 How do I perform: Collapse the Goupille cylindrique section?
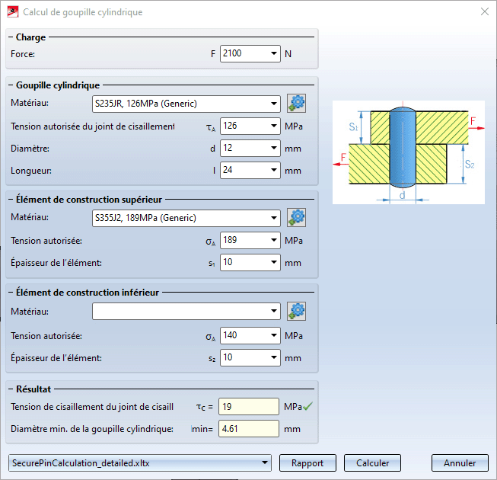pyautogui.click(x=11, y=86)
